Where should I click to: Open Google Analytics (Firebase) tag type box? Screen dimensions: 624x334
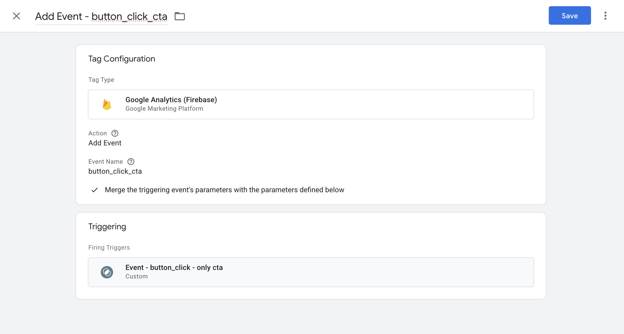pos(311,104)
